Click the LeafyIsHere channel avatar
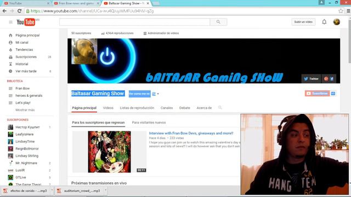This screenshot has height=197, width=351. click(x=10, y=134)
